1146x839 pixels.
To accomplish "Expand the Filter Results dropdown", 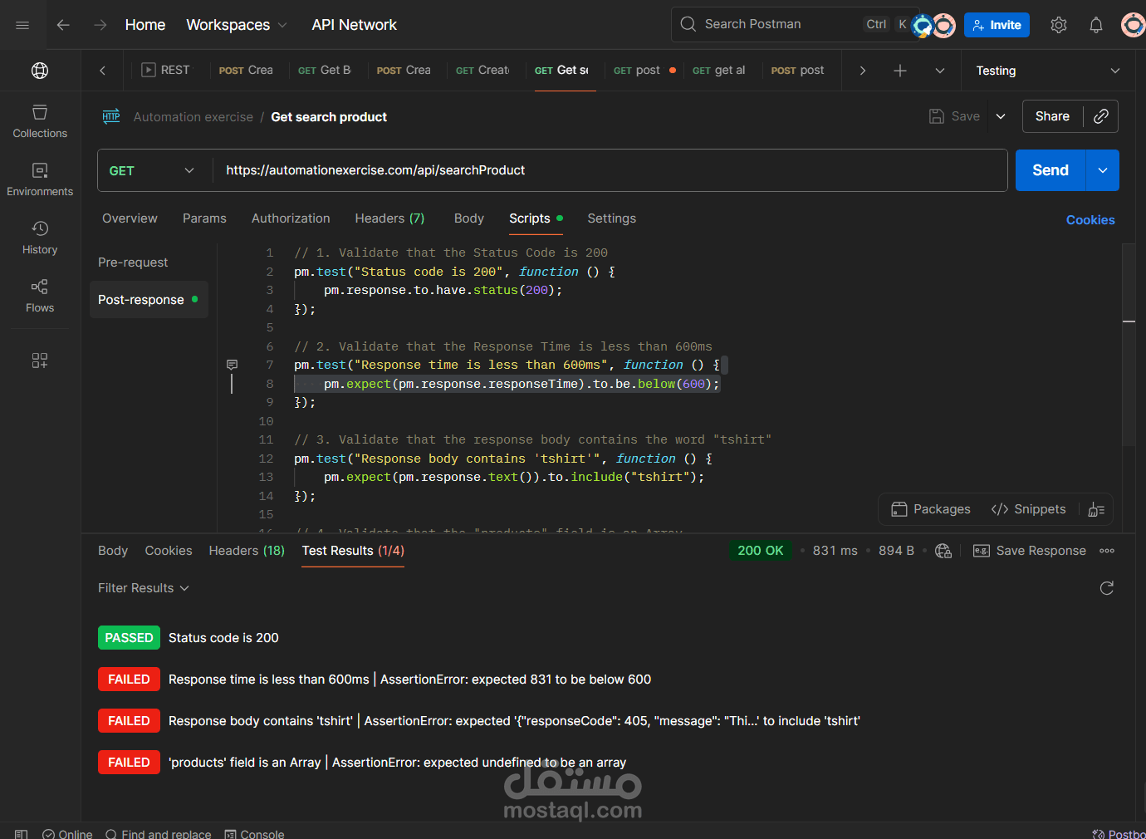I will coord(144,588).
